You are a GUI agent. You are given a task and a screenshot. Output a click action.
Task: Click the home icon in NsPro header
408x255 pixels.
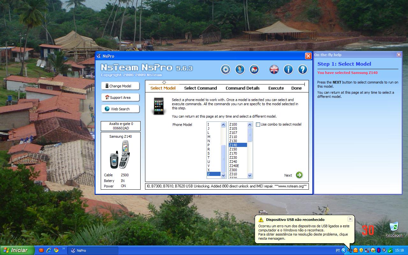click(x=254, y=69)
